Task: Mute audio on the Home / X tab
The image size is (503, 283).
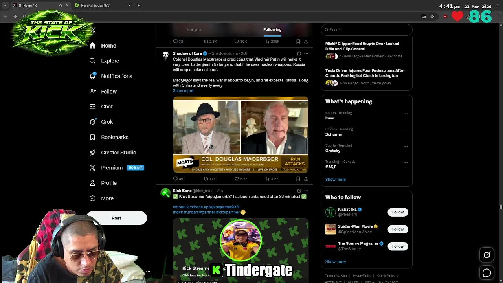Action: click(x=61, y=6)
